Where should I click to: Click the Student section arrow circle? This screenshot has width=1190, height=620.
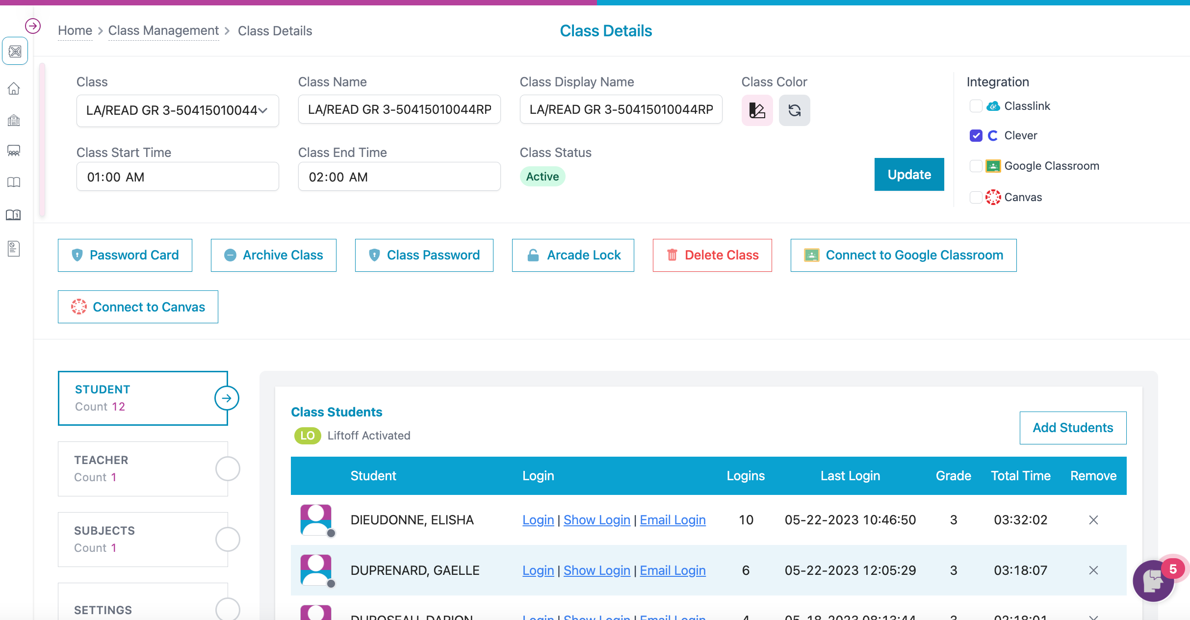click(x=227, y=398)
